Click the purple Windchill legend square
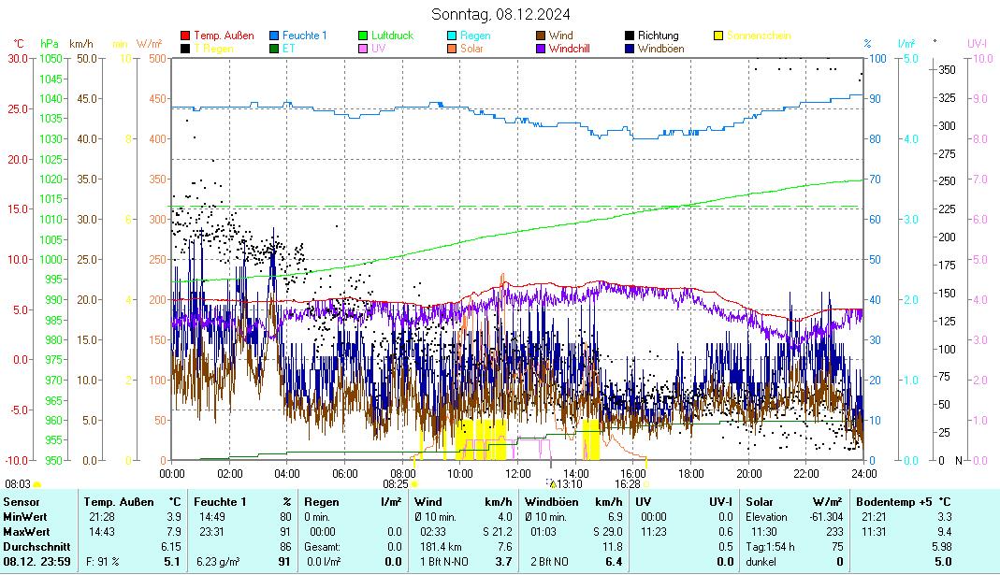This screenshot has height=575, width=1000. [x=541, y=49]
